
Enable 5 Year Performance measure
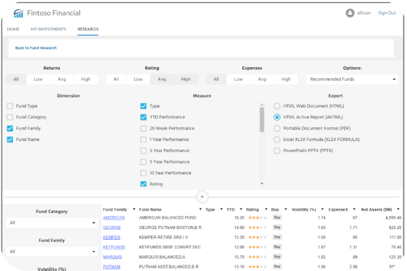pos(143,162)
